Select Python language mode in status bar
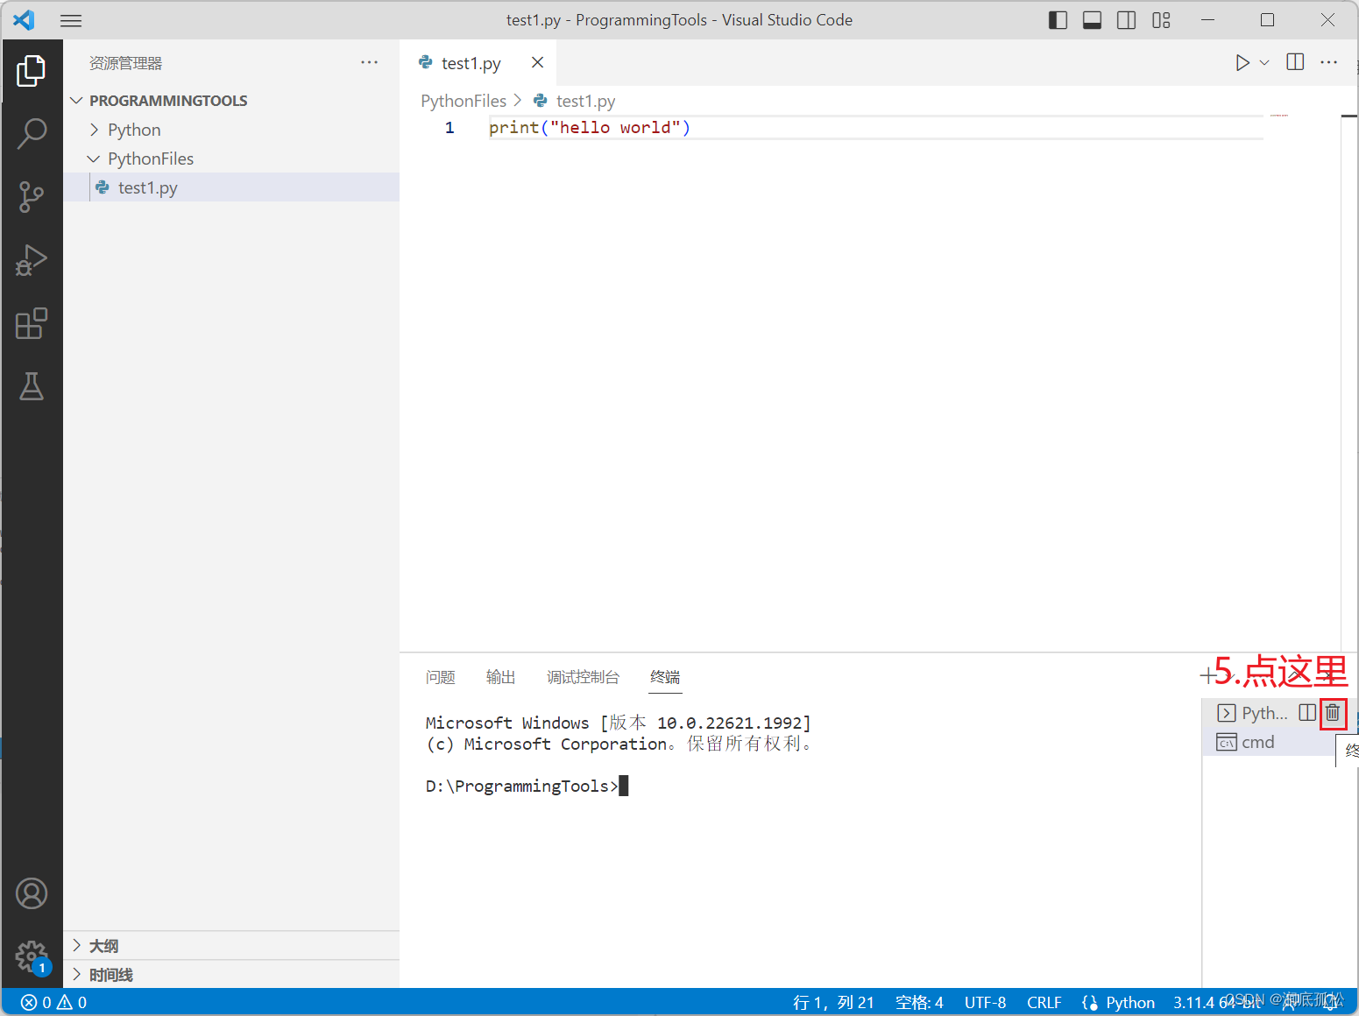The image size is (1359, 1016). (1130, 1002)
